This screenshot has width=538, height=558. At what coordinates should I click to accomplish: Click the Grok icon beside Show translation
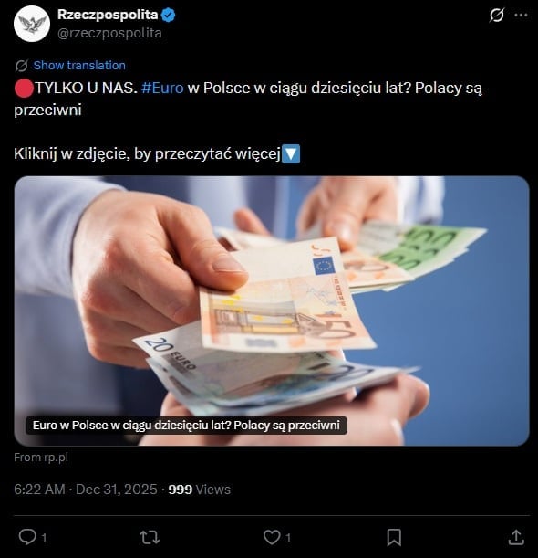click(x=21, y=66)
